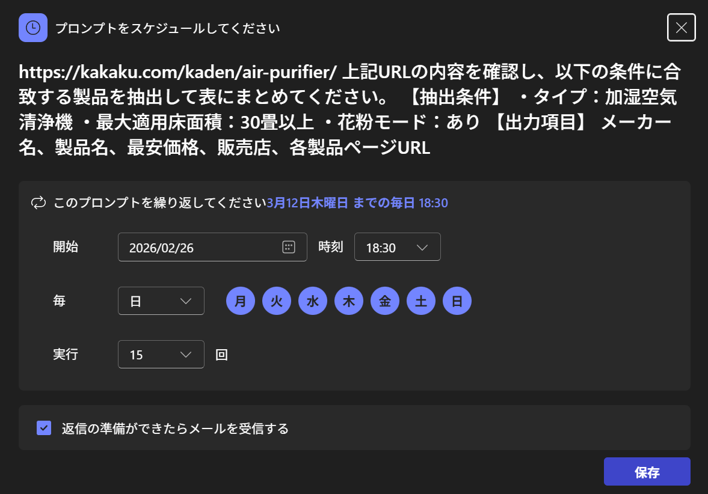Image resolution: width=708 pixels, height=494 pixels.
Task: Toggle Thursday (木) day button
Action: click(349, 301)
